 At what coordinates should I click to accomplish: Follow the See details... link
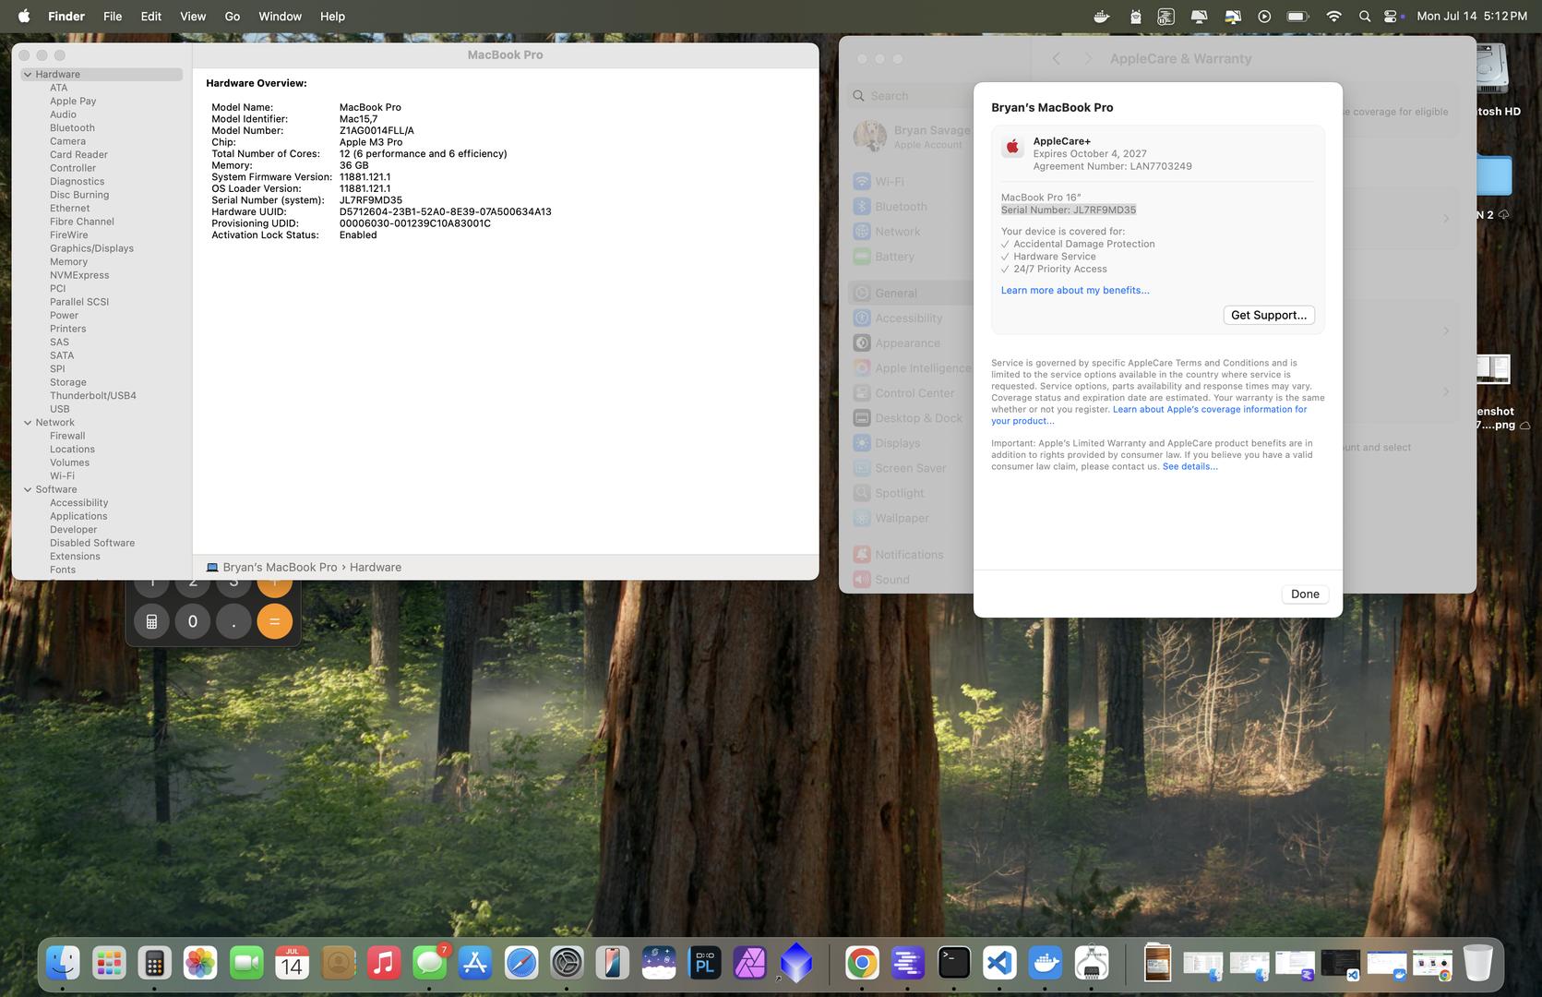pos(1189,466)
